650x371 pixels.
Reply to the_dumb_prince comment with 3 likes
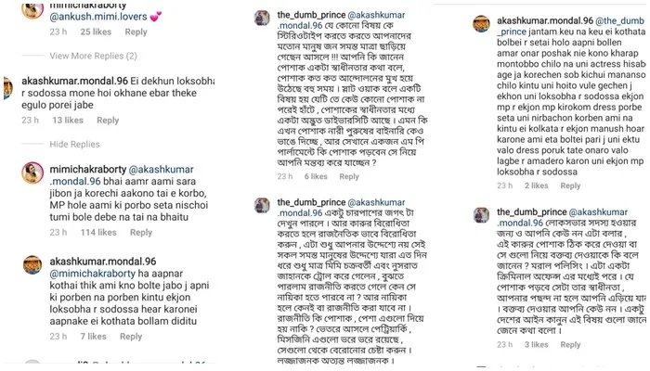pyautogui.click(x=570, y=344)
